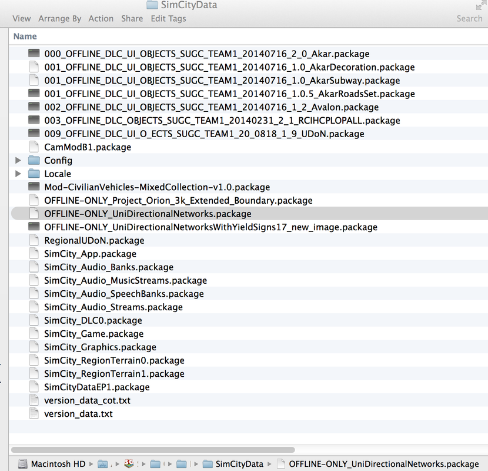Select 000_OFFLINE_DLC_UI_OBJECTS Akar.package file name
The image size is (488, 471).
click(x=206, y=54)
